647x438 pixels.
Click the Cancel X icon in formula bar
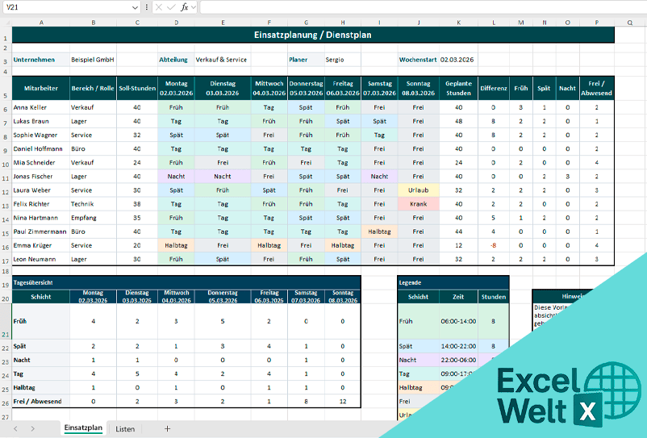click(x=159, y=7)
